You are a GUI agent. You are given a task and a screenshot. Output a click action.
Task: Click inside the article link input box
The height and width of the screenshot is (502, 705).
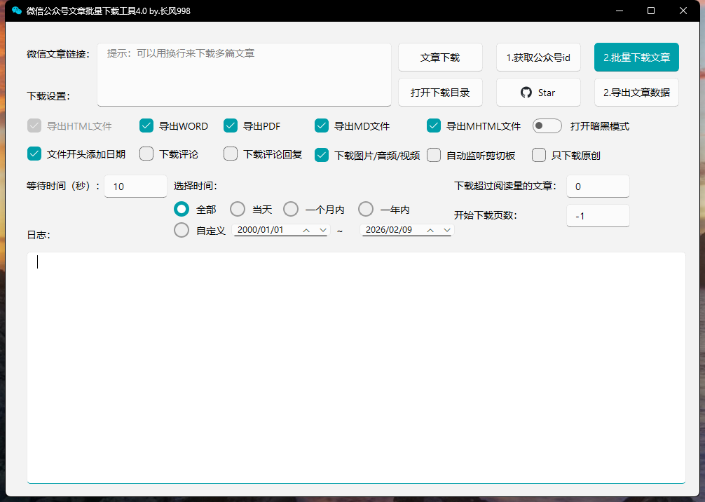(x=244, y=74)
